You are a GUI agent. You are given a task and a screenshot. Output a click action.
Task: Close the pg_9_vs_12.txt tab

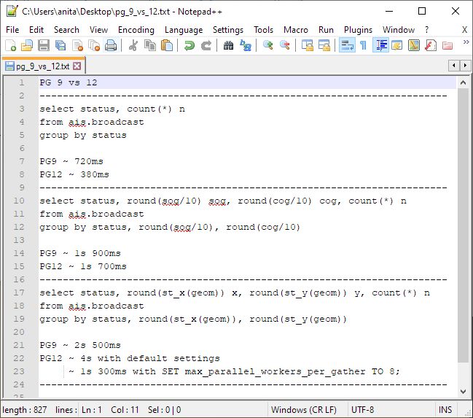click(x=77, y=66)
